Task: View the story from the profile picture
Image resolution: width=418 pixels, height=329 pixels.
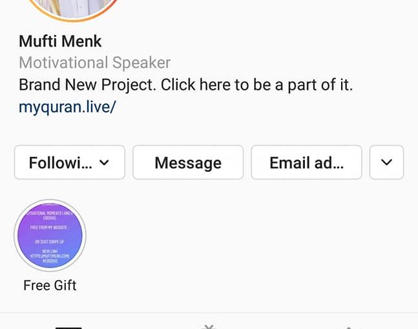Action: tap(72, 9)
